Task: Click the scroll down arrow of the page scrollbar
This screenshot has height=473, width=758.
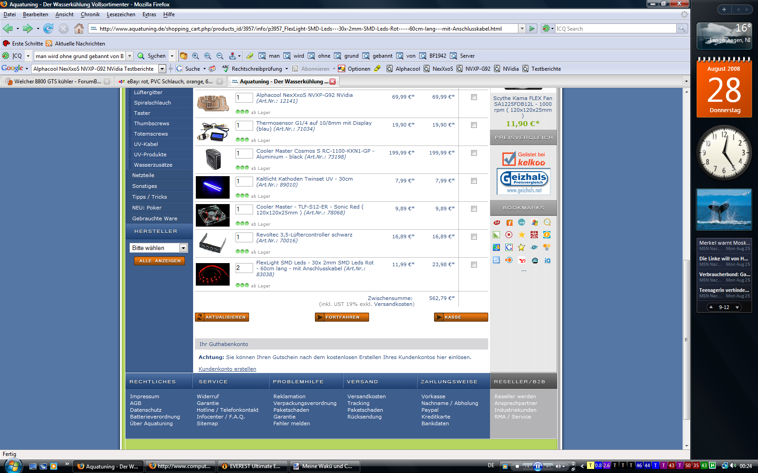Action: [x=686, y=446]
